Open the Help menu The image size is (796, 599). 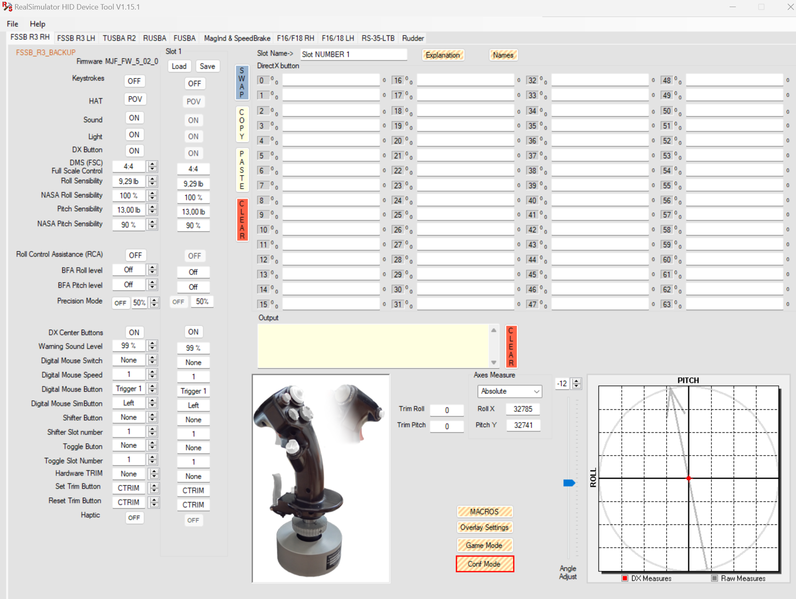click(x=37, y=24)
